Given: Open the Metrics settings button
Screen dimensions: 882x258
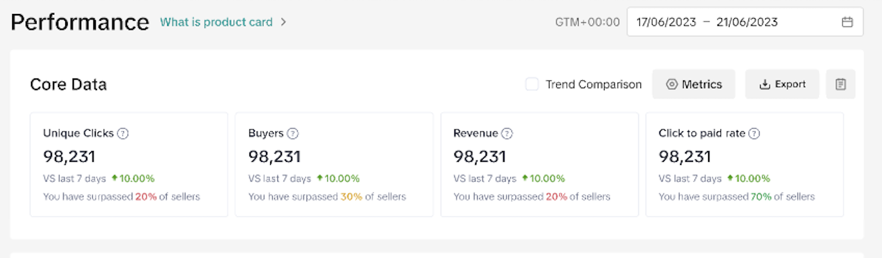Looking at the screenshot, I should 694,84.
